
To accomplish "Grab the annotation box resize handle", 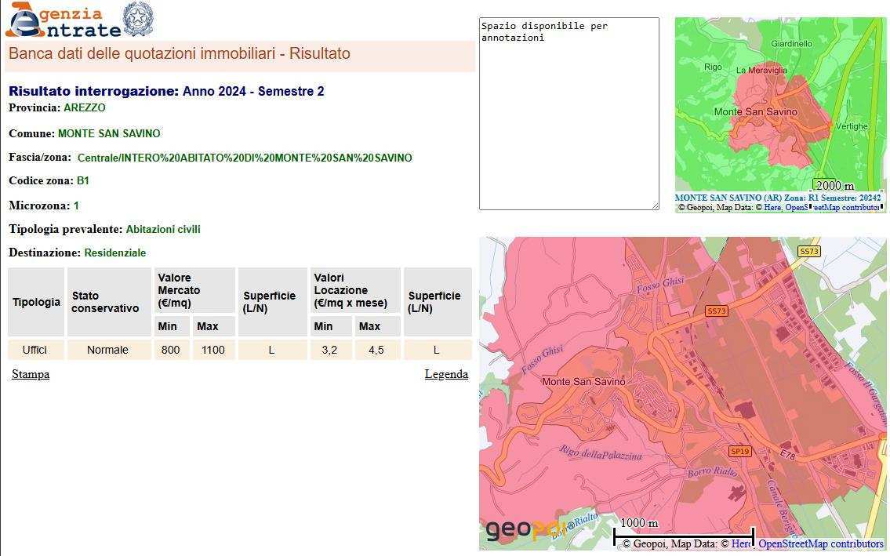I will (654, 205).
